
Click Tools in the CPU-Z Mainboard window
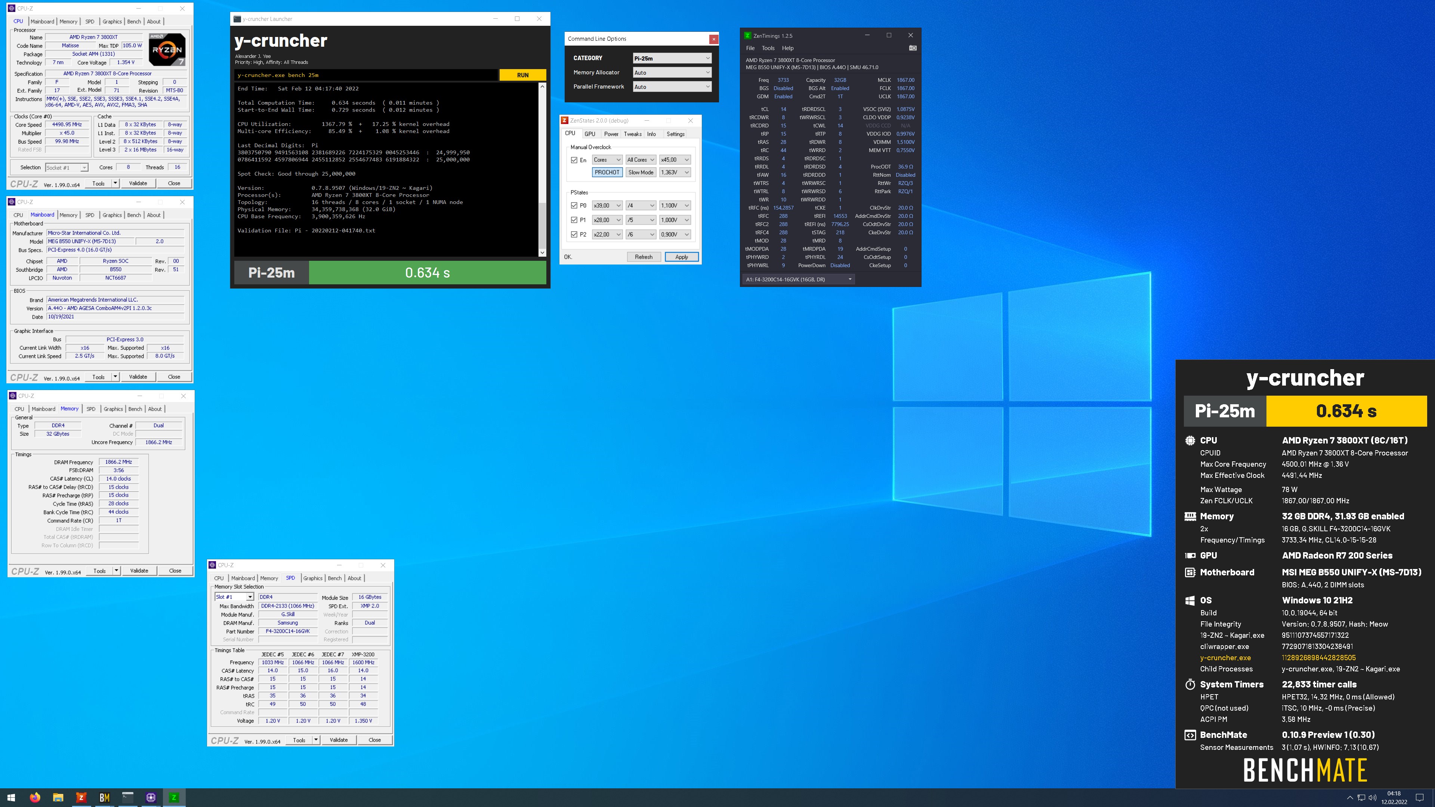click(99, 377)
